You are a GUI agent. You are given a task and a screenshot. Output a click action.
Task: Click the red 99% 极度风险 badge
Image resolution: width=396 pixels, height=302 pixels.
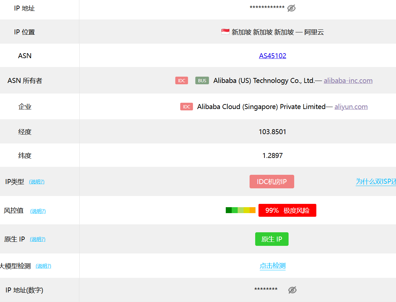click(287, 210)
